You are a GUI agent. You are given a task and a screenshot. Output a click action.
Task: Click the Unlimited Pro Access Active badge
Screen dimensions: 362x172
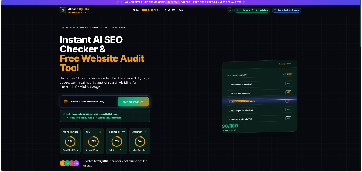(252, 10)
